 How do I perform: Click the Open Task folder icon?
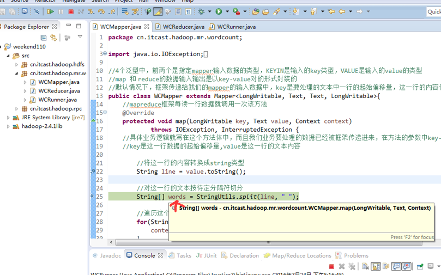tap(266, 11)
